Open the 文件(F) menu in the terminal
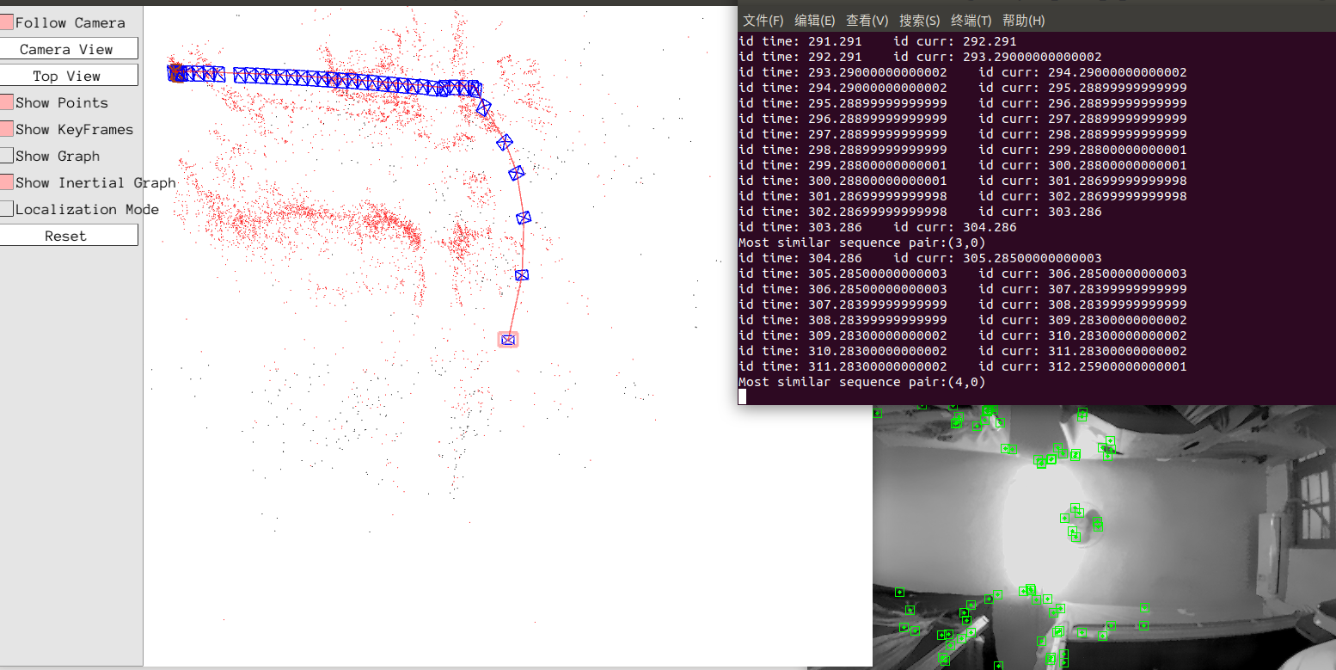The width and height of the screenshot is (1336, 670). coord(762,20)
